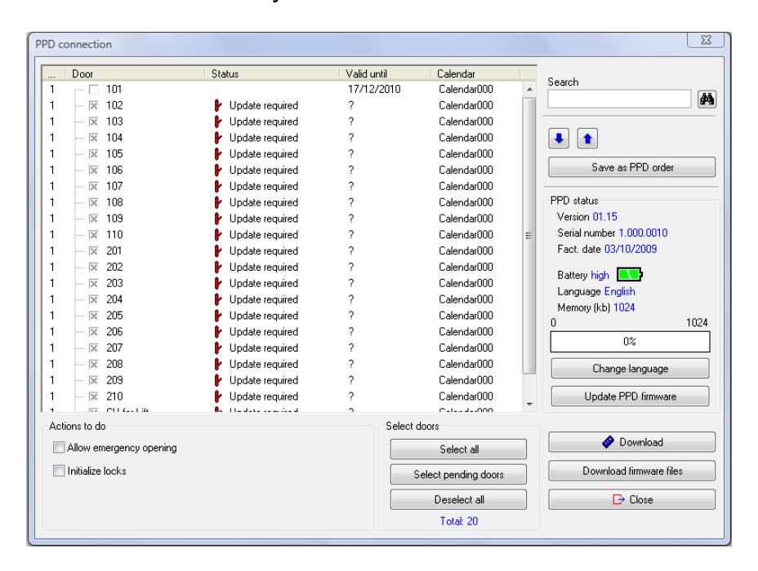Screen dimensions: 758x571
Task: Click Update required status for door 108
Action: coord(264,202)
